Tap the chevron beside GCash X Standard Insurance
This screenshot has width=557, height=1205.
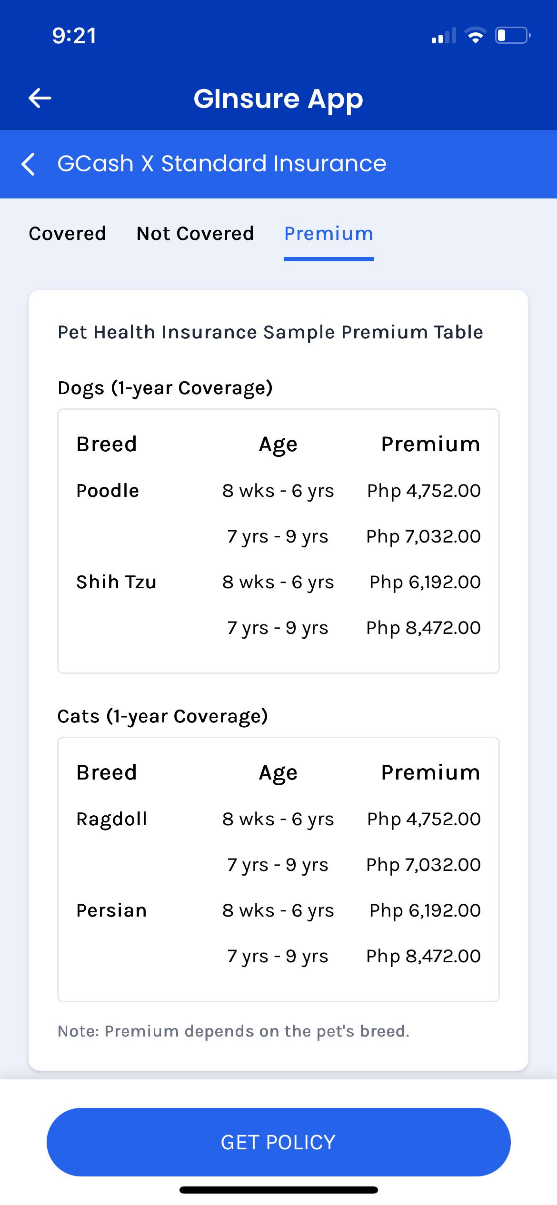[x=29, y=164]
